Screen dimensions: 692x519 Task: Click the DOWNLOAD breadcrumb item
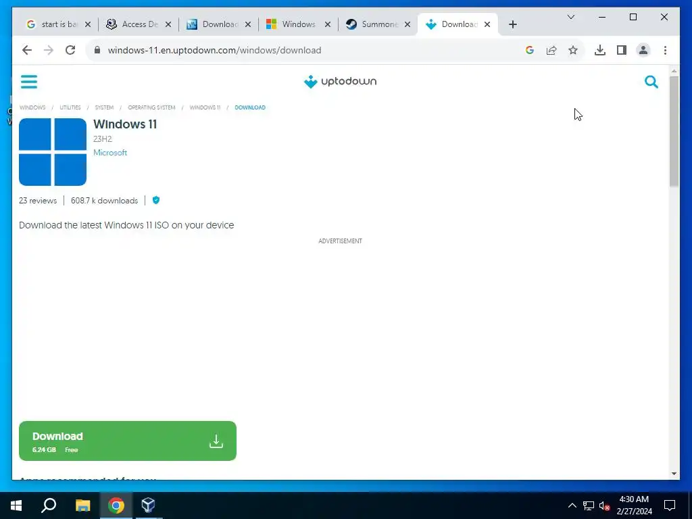point(250,107)
